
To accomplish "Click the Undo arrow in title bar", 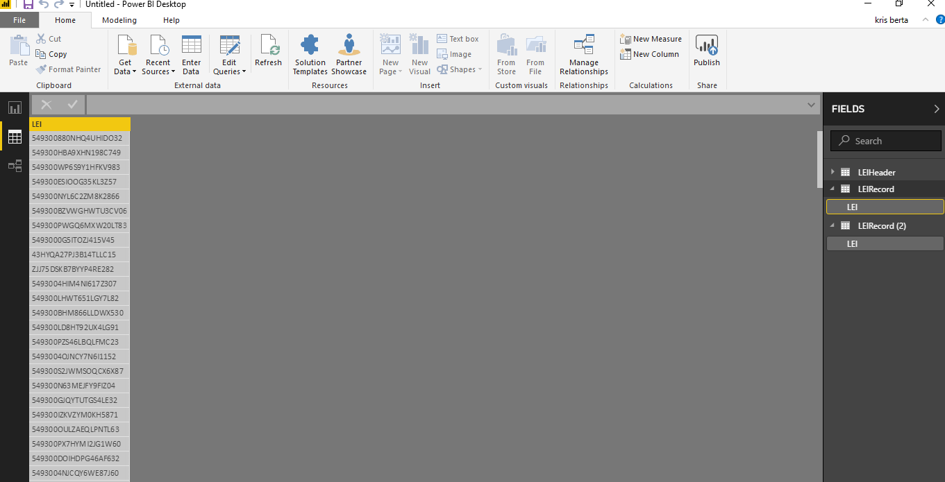I will pos(44,5).
